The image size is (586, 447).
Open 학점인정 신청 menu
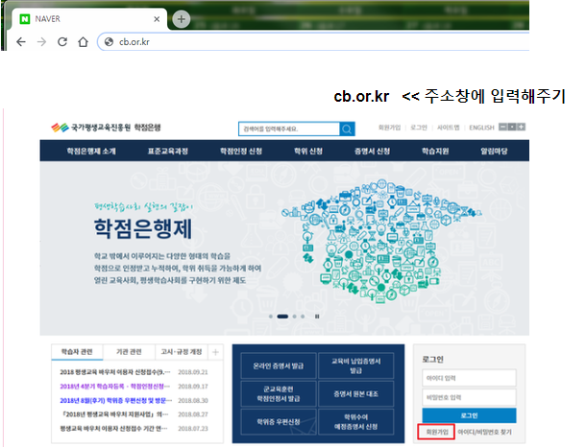pyautogui.click(x=241, y=152)
